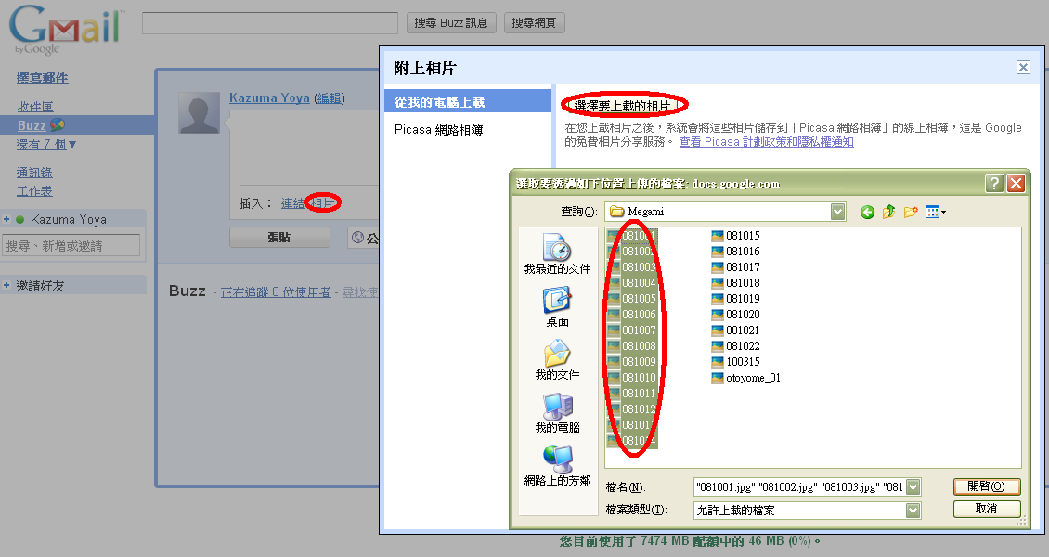The width and height of the screenshot is (1049, 557).
Task: Expand the file type (檔案類型) dropdown
Action: [x=913, y=511]
